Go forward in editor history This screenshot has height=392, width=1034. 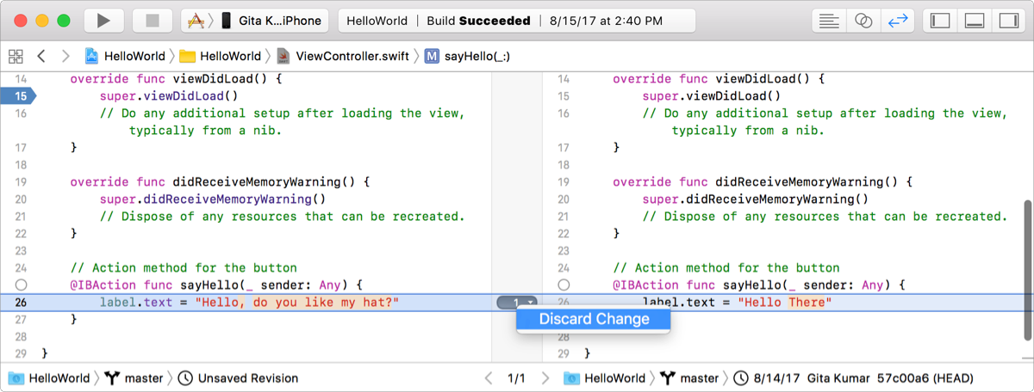(x=65, y=57)
